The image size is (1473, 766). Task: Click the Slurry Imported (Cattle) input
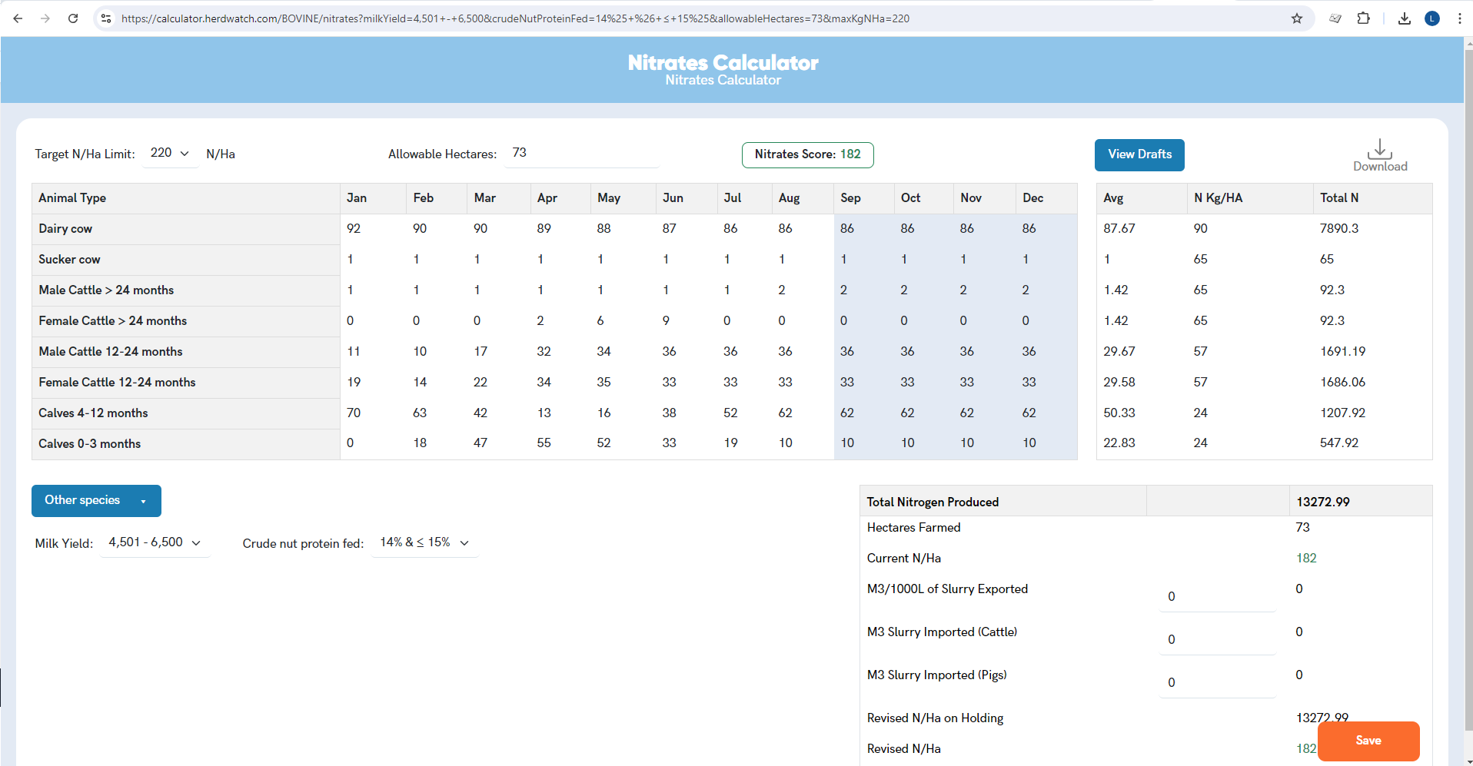pyautogui.click(x=1218, y=639)
